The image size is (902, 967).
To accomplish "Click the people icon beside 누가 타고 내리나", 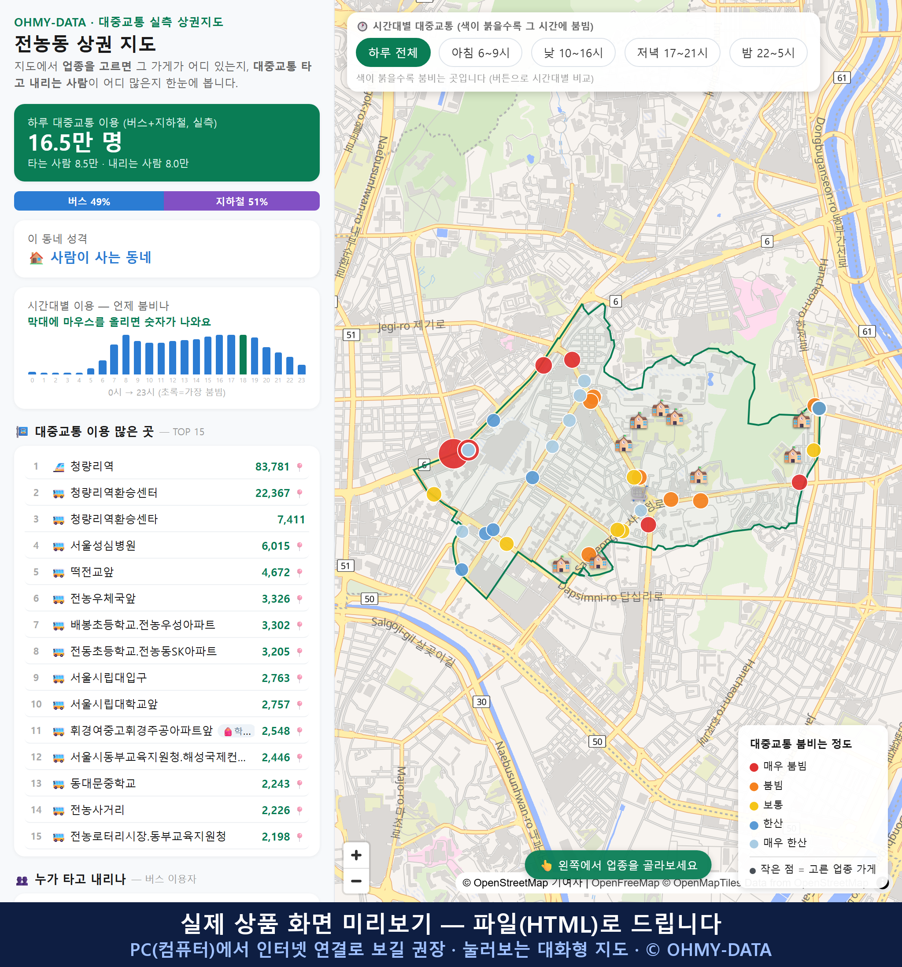I will (22, 880).
